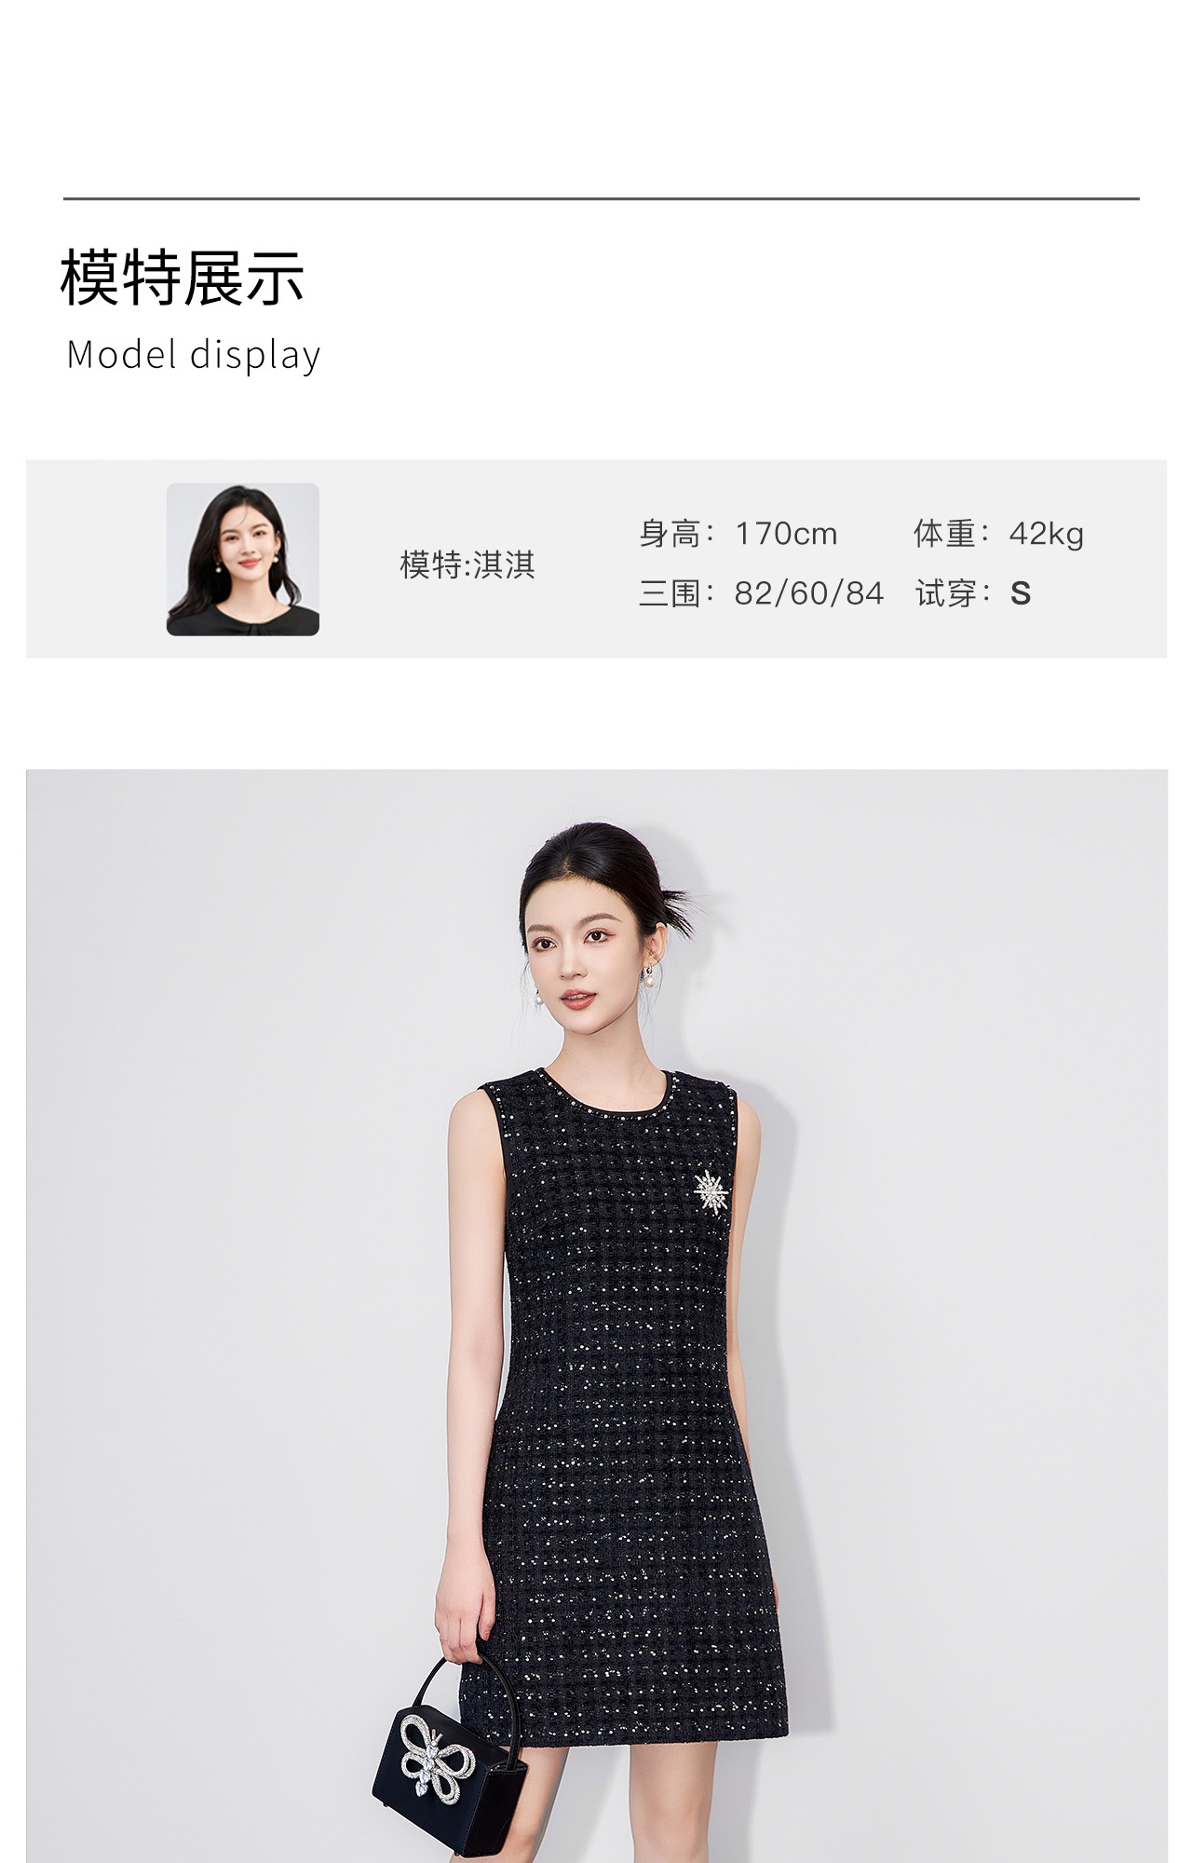The height and width of the screenshot is (1863, 1192).
Task: Select the model name 模特:淇淇
Action: [467, 564]
